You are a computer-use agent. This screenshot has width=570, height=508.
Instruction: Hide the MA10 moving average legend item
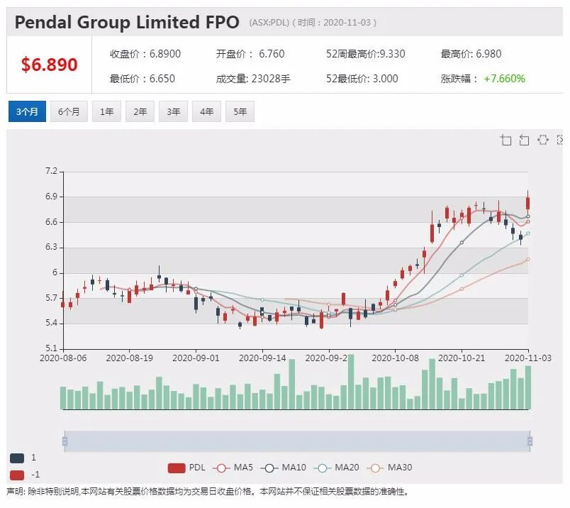pyautogui.click(x=283, y=468)
